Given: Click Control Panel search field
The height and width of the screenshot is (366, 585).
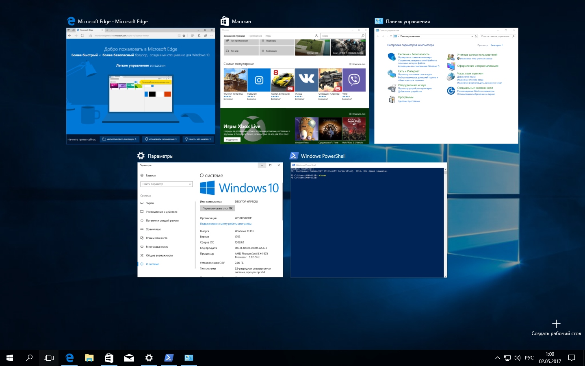Looking at the screenshot, I should click(x=497, y=36).
